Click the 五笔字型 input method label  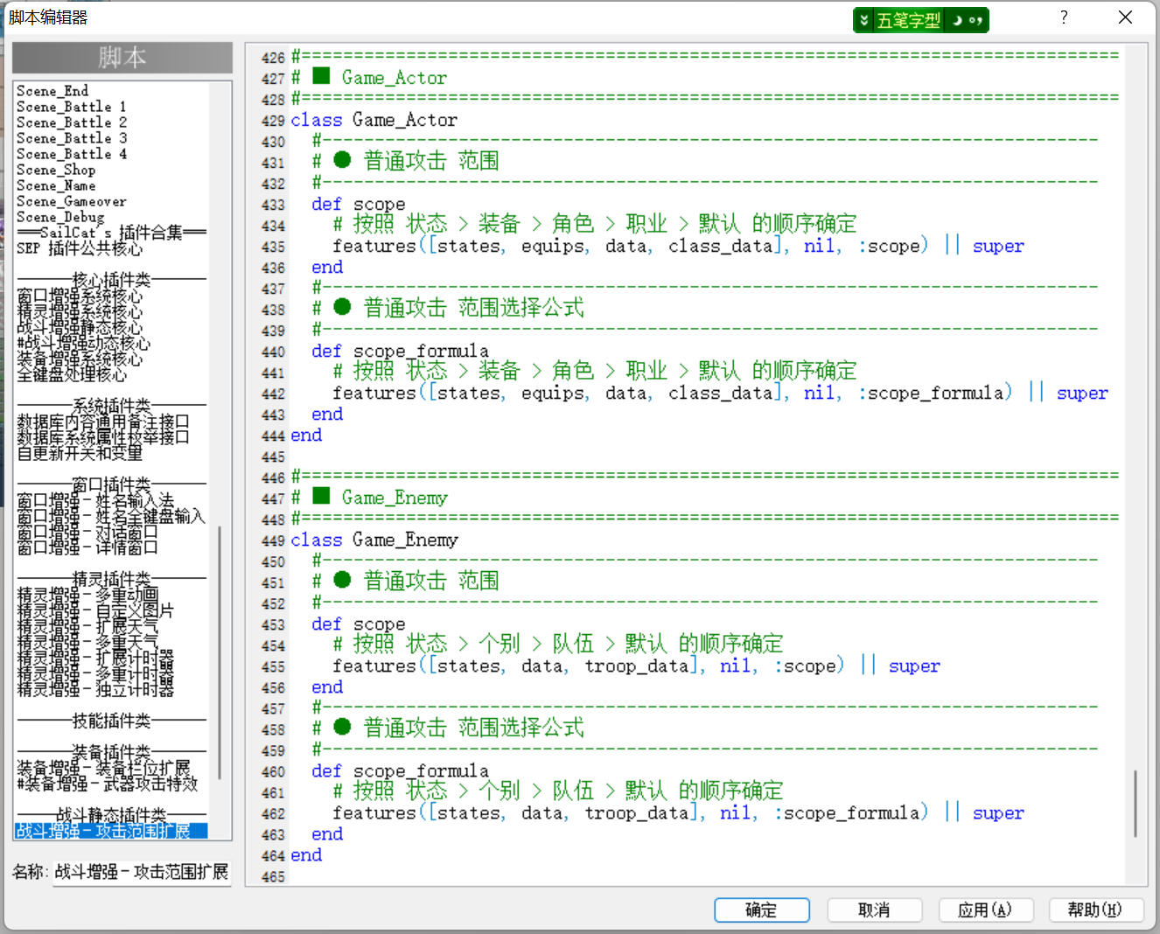pyautogui.click(x=909, y=20)
